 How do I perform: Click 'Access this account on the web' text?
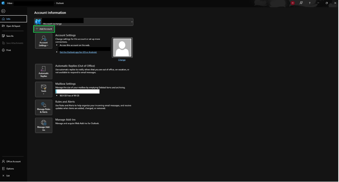coord(74,45)
